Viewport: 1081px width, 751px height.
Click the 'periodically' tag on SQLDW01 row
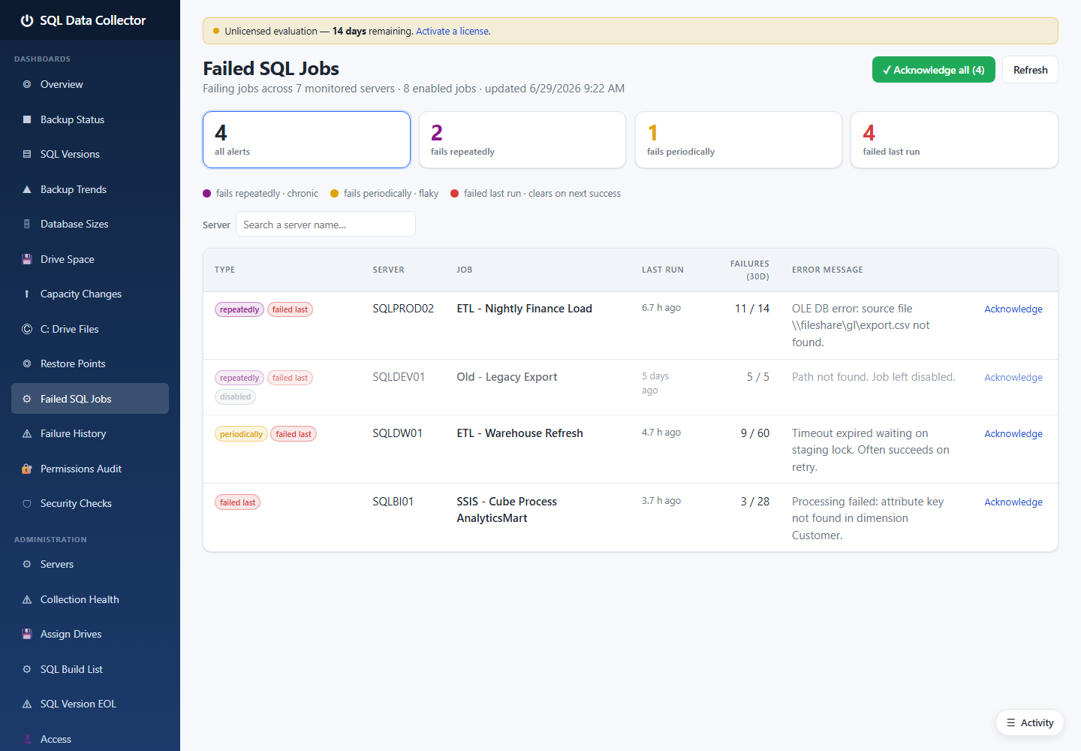click(241, 434)
